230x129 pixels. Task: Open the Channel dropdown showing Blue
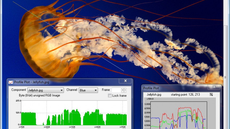88,90
